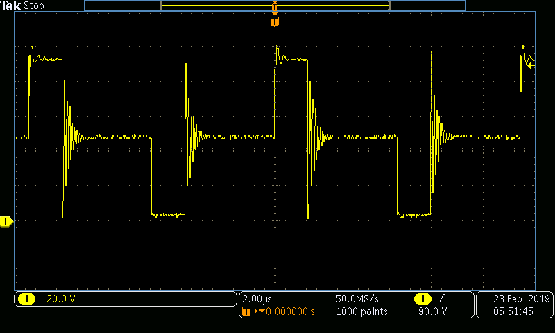Click the 90.0 V trigger level readout
The height and width of the screenshot is (333, 555).
pos(431,311)
